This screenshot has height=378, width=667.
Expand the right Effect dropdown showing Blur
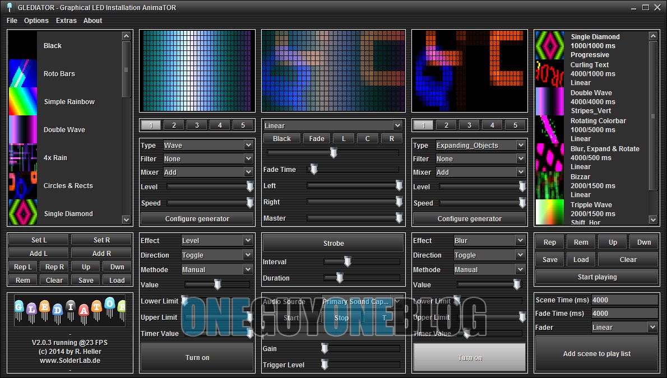[x=489, y=240]
